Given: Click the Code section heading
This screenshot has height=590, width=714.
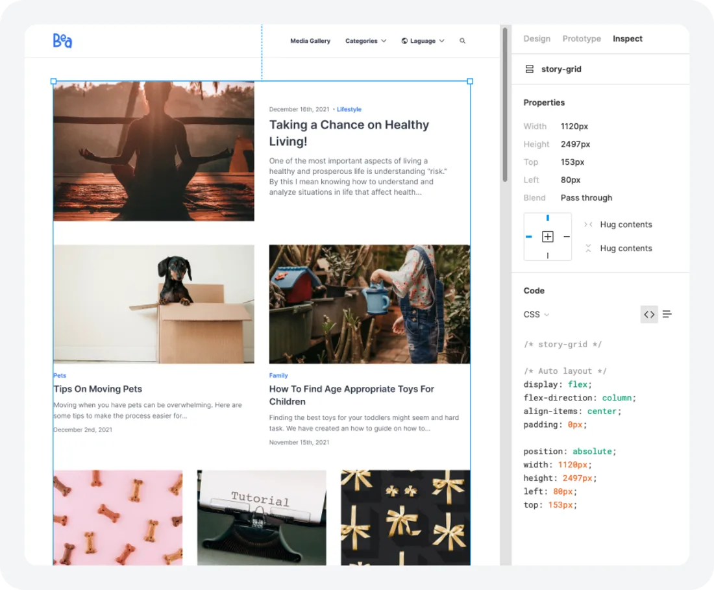Looking at the screenshot, I should pos(534,290).
